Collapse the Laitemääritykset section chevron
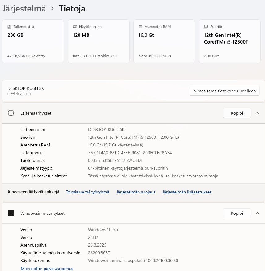The height and width of the screenshot is (271, 265). click(257, 113)
